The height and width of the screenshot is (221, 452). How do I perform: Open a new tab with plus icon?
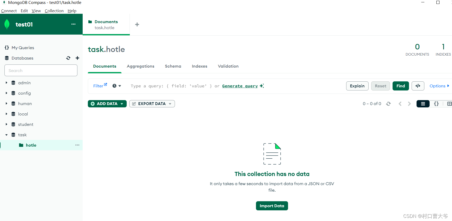(x=137, y=24)
